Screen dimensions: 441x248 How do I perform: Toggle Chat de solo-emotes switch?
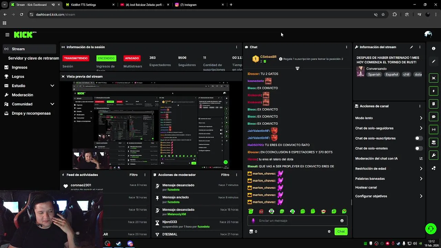coord(419,148)
